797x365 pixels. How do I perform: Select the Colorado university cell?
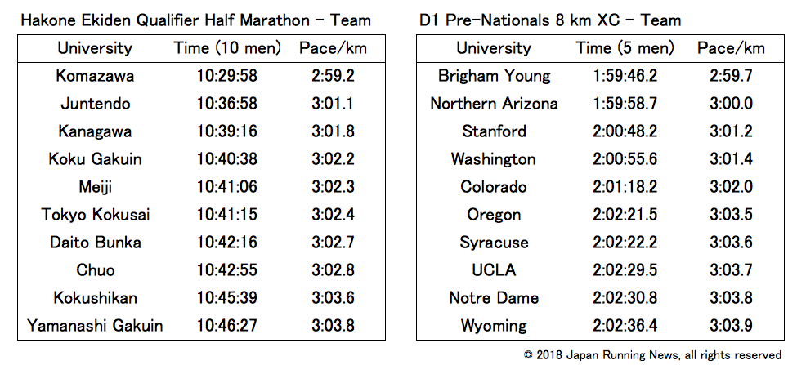[x=494, y=187]
